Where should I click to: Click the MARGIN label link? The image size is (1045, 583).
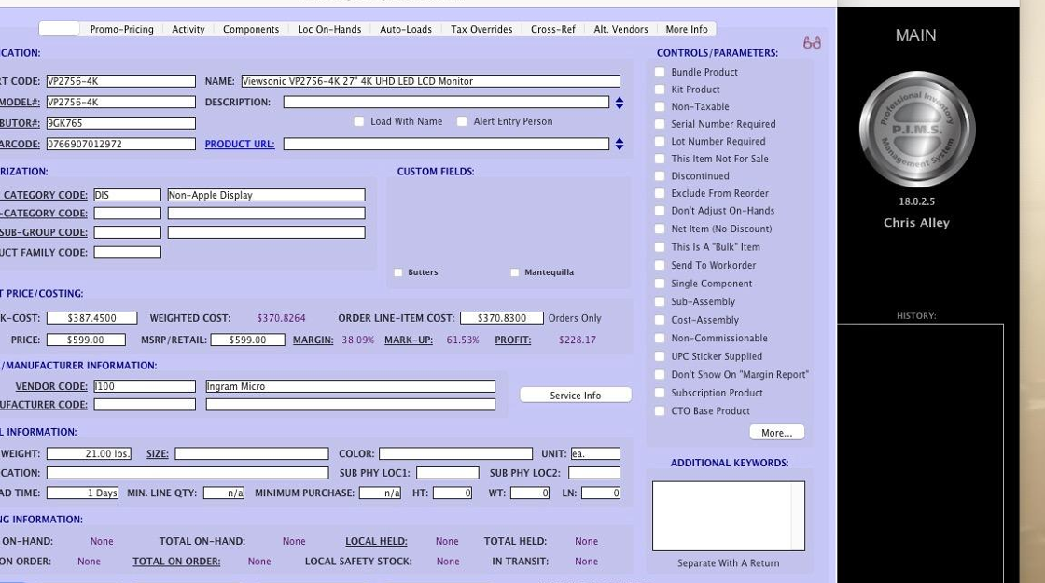(313, 340)
